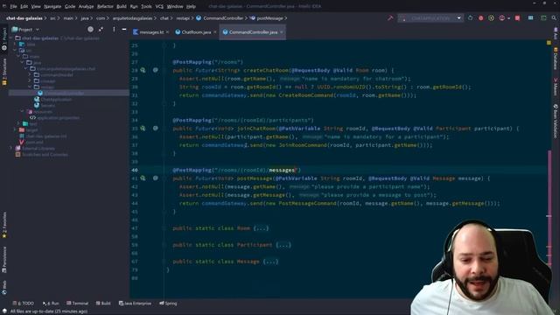Open the Help menu
Image resolution: width=560 pixels, height=315 pixels.
click(x=191, y=6)
